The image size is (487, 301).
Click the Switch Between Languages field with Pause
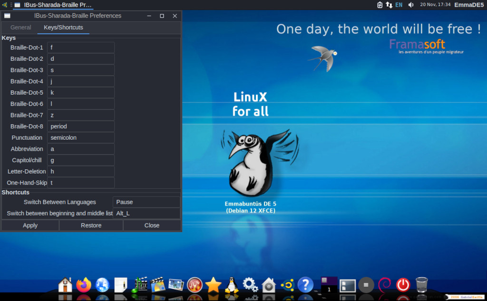(x=146, y=202)
